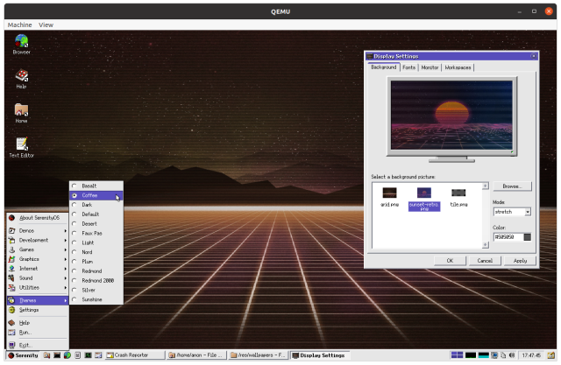Screen dimensions: 561x365
Task: Open the Home folder desktop icon
Action: click(21, 110)
